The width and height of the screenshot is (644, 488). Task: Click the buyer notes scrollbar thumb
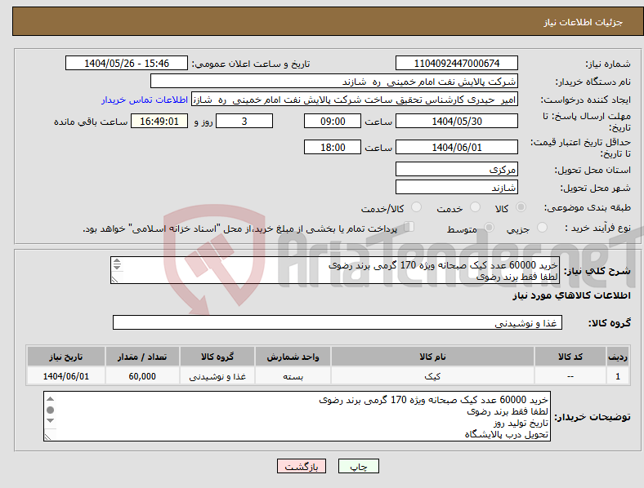[50, 410]
